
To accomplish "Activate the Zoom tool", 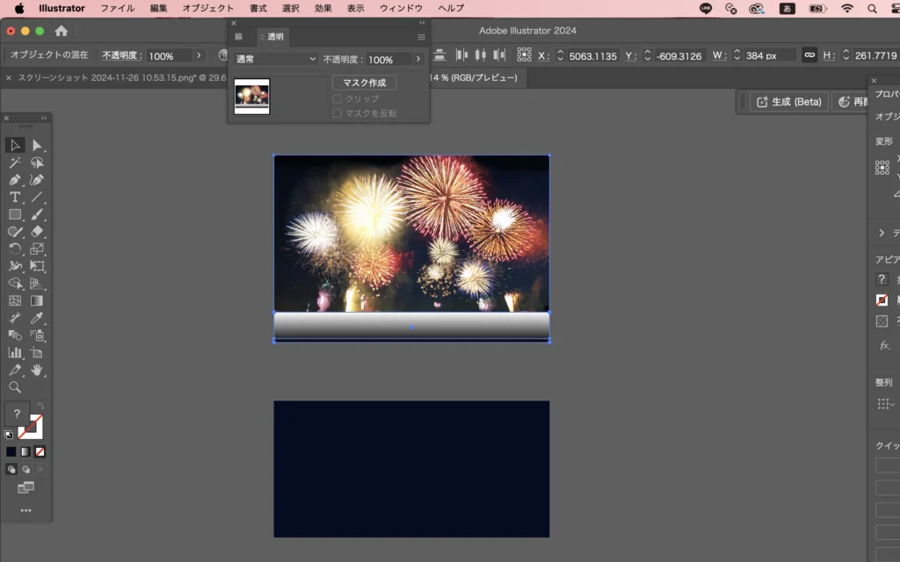I will (15, 387).
